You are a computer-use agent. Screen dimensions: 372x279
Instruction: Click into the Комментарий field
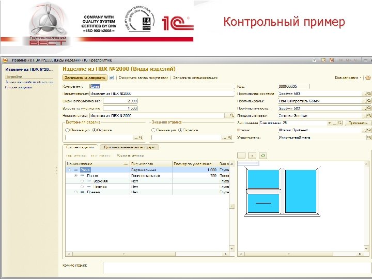click(x=237, y=268)
